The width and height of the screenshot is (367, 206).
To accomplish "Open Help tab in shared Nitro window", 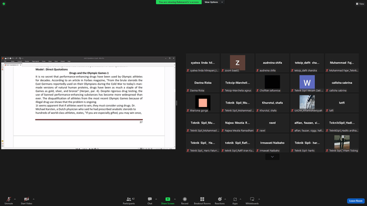I will (69, 61).
